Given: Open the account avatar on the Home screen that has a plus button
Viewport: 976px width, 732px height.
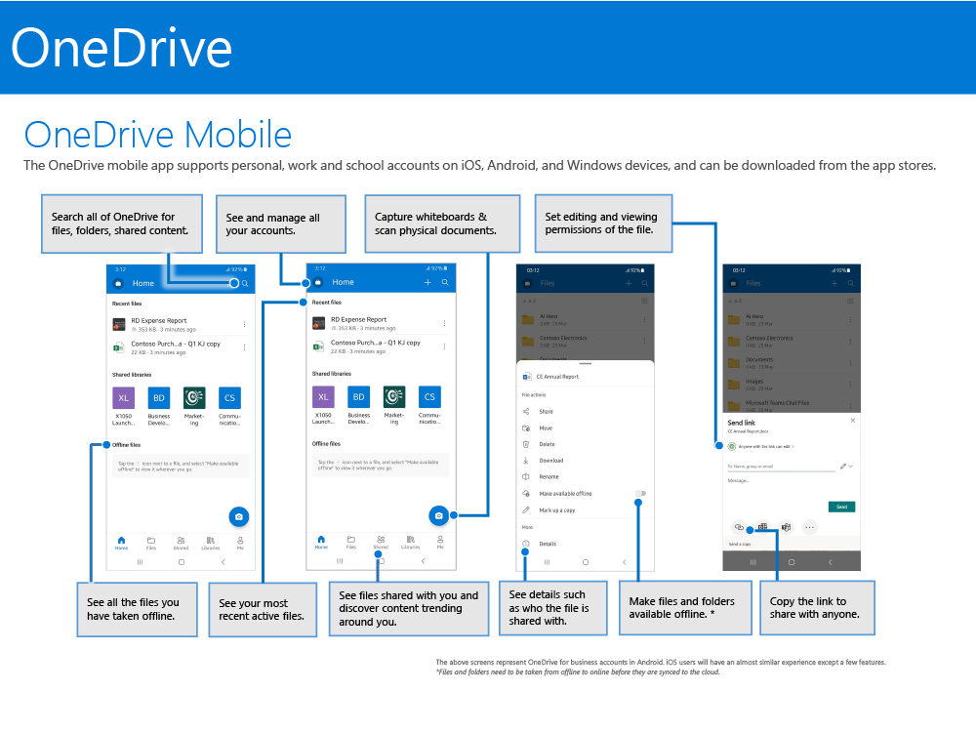Looking at the screenshot, I should click(318, 283).
